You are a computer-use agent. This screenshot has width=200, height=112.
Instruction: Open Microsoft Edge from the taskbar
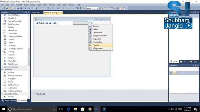point(68,109)
